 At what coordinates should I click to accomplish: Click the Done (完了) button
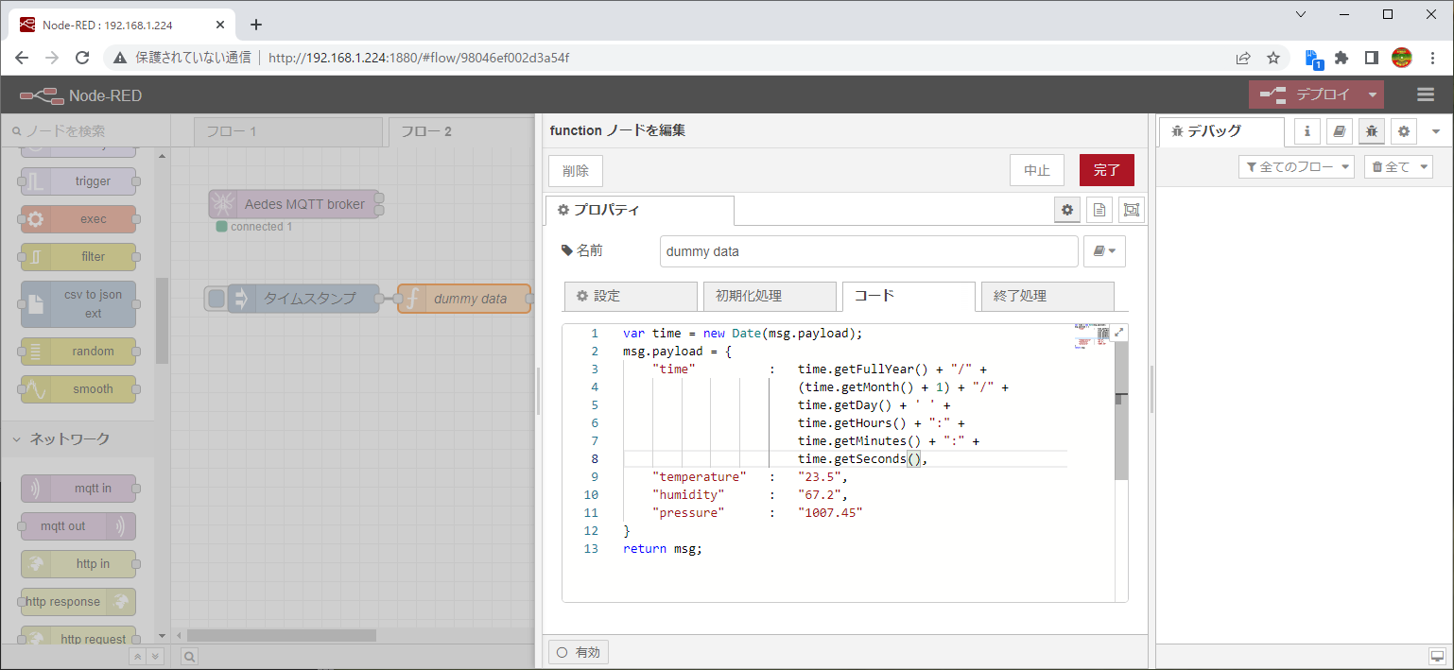click(1106, 170)
